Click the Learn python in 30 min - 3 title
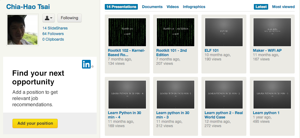300x138 pixels. click(x=173, y=115)
